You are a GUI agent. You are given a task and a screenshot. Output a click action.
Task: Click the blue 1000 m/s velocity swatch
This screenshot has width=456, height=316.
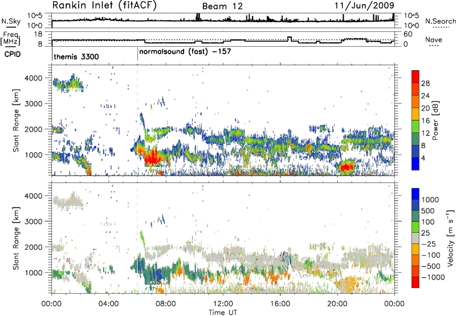416,194
